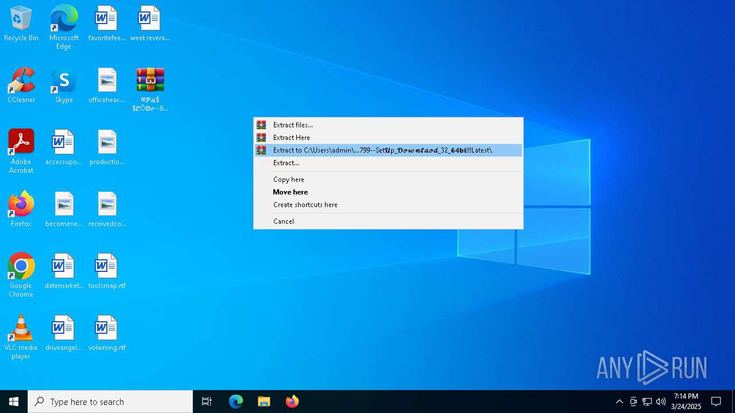Select the WinRAR archive on the desktop

tap(150, 90)
